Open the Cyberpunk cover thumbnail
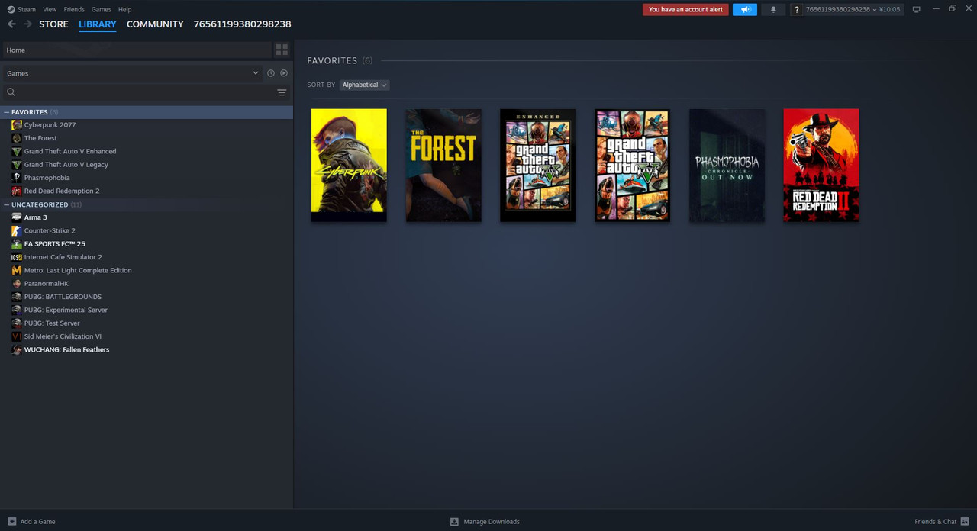Viewport: 977px width, 531px height. click(x=349, y=166)
